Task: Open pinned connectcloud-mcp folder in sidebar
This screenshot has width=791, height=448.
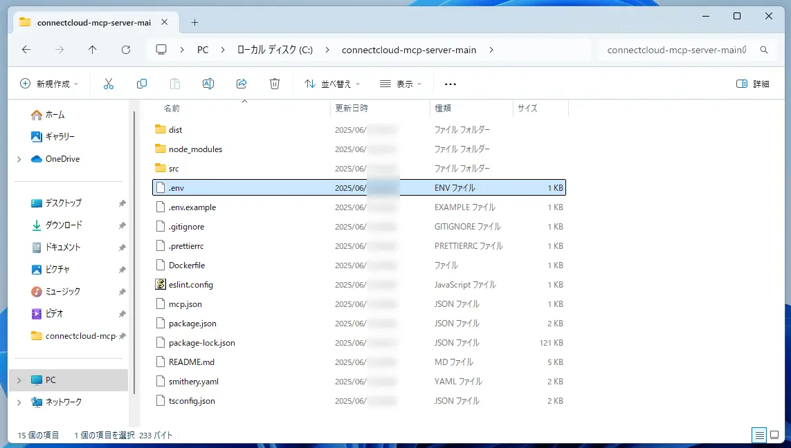Action: (73, 336)
